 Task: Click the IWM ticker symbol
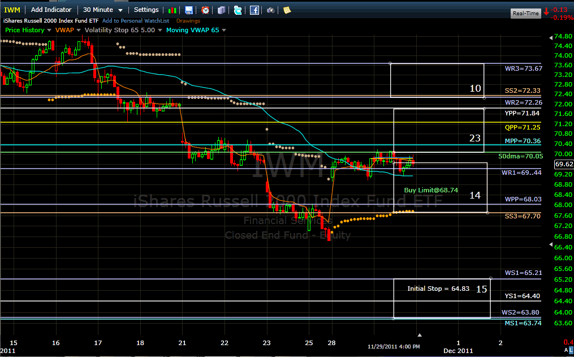pos(12,10)
